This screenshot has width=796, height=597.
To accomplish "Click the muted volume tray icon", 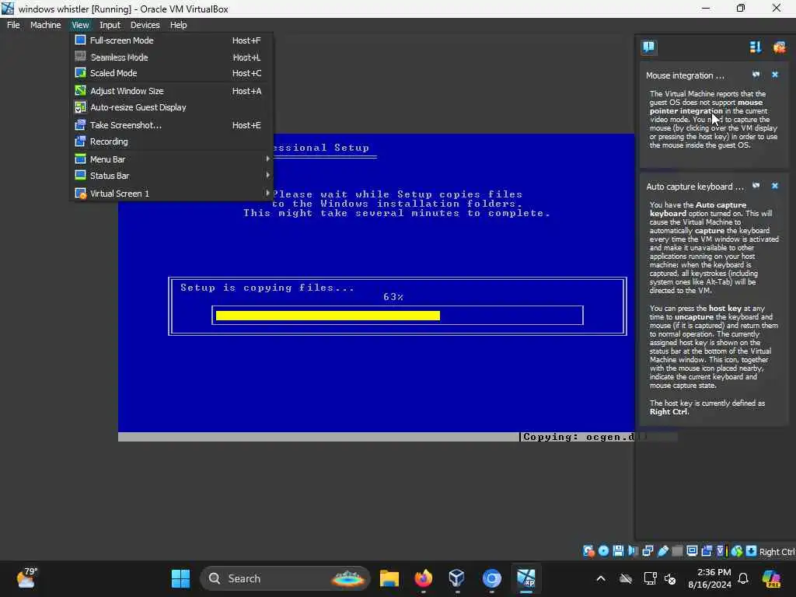I will click(x=670, y=578).
